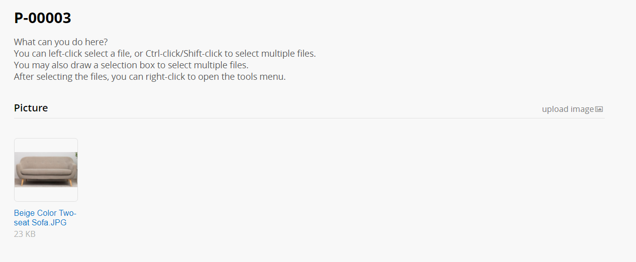Click the upload image picture icon
Viewport: 636px width, 262px height.
point(599,109)
